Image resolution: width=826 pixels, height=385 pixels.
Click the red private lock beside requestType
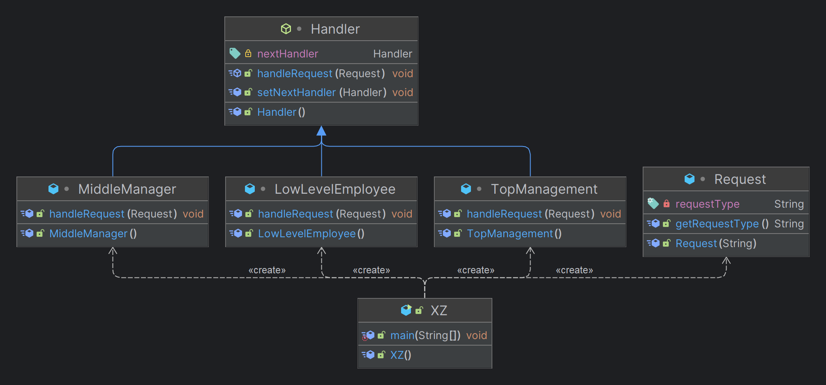click(x=667, y=204)
